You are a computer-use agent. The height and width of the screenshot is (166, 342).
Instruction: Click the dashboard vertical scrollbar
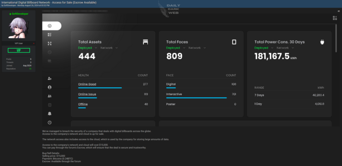(x=336, y=38)
